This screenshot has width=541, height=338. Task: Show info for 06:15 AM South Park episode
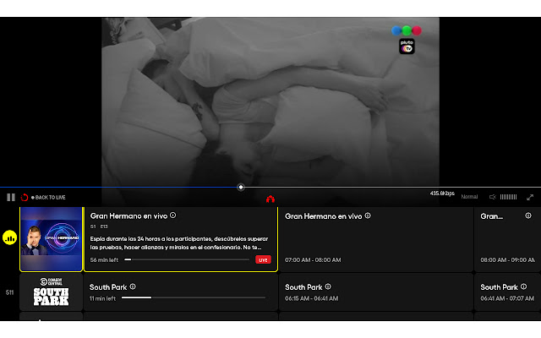pos(328,286)
